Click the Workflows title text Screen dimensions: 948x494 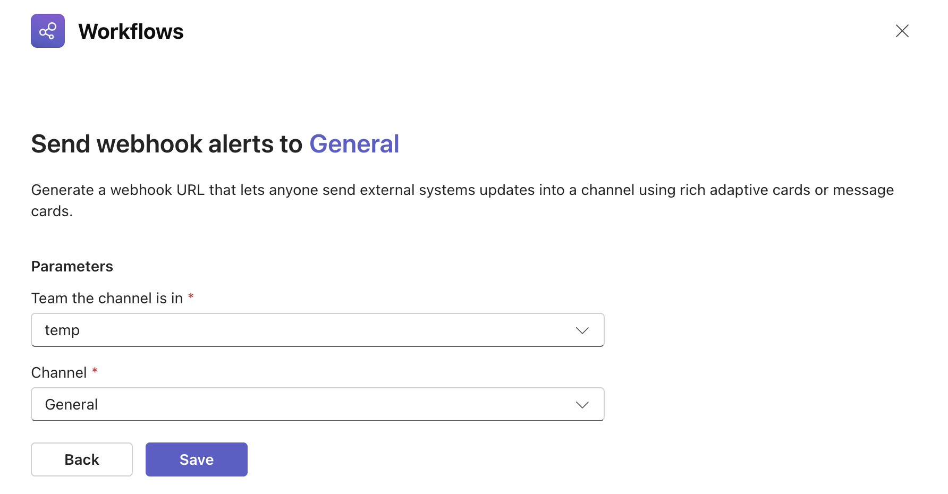[x=131, y=31]
